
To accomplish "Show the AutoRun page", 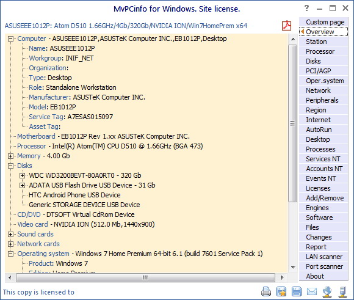I will (x=323, y=130).
